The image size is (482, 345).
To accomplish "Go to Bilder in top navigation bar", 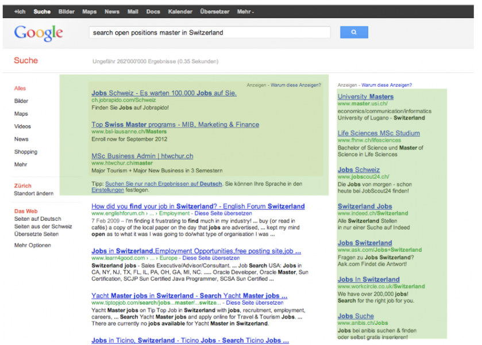I will pos(67,11).
